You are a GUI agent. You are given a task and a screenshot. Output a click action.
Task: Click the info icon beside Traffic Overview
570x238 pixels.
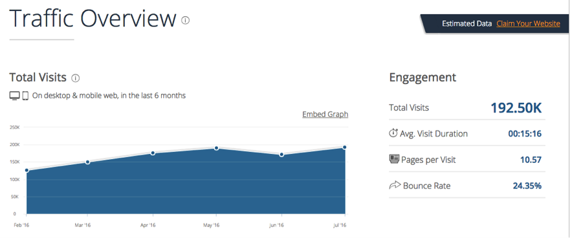[x=186, y=20]
